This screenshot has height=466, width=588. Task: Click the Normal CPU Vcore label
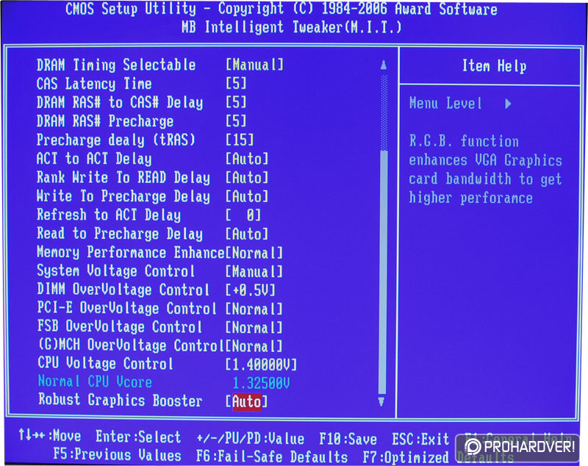coord(95,381)
